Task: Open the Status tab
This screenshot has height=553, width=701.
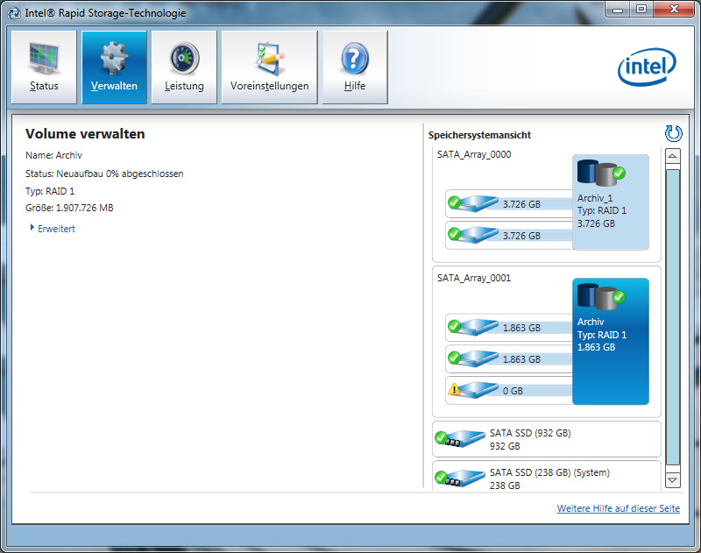Action: pyautogui.click(x=44, y=67)
